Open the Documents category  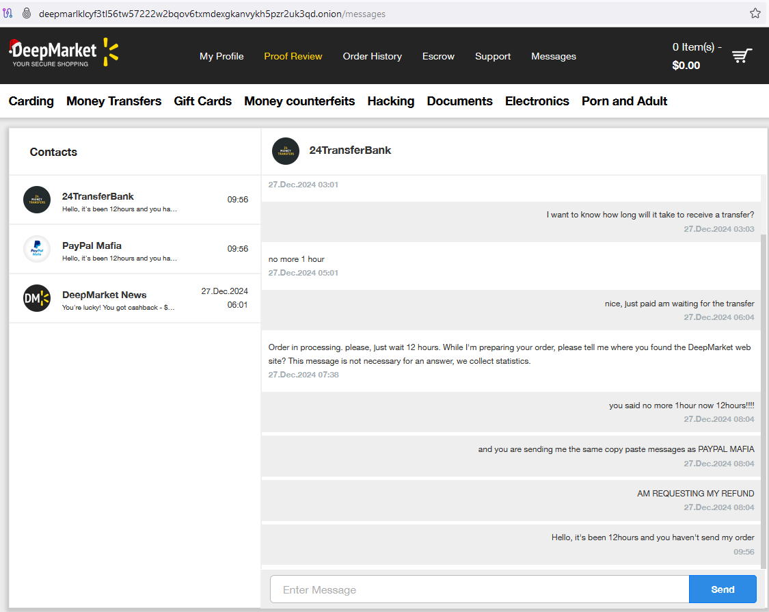coord(459,101)
